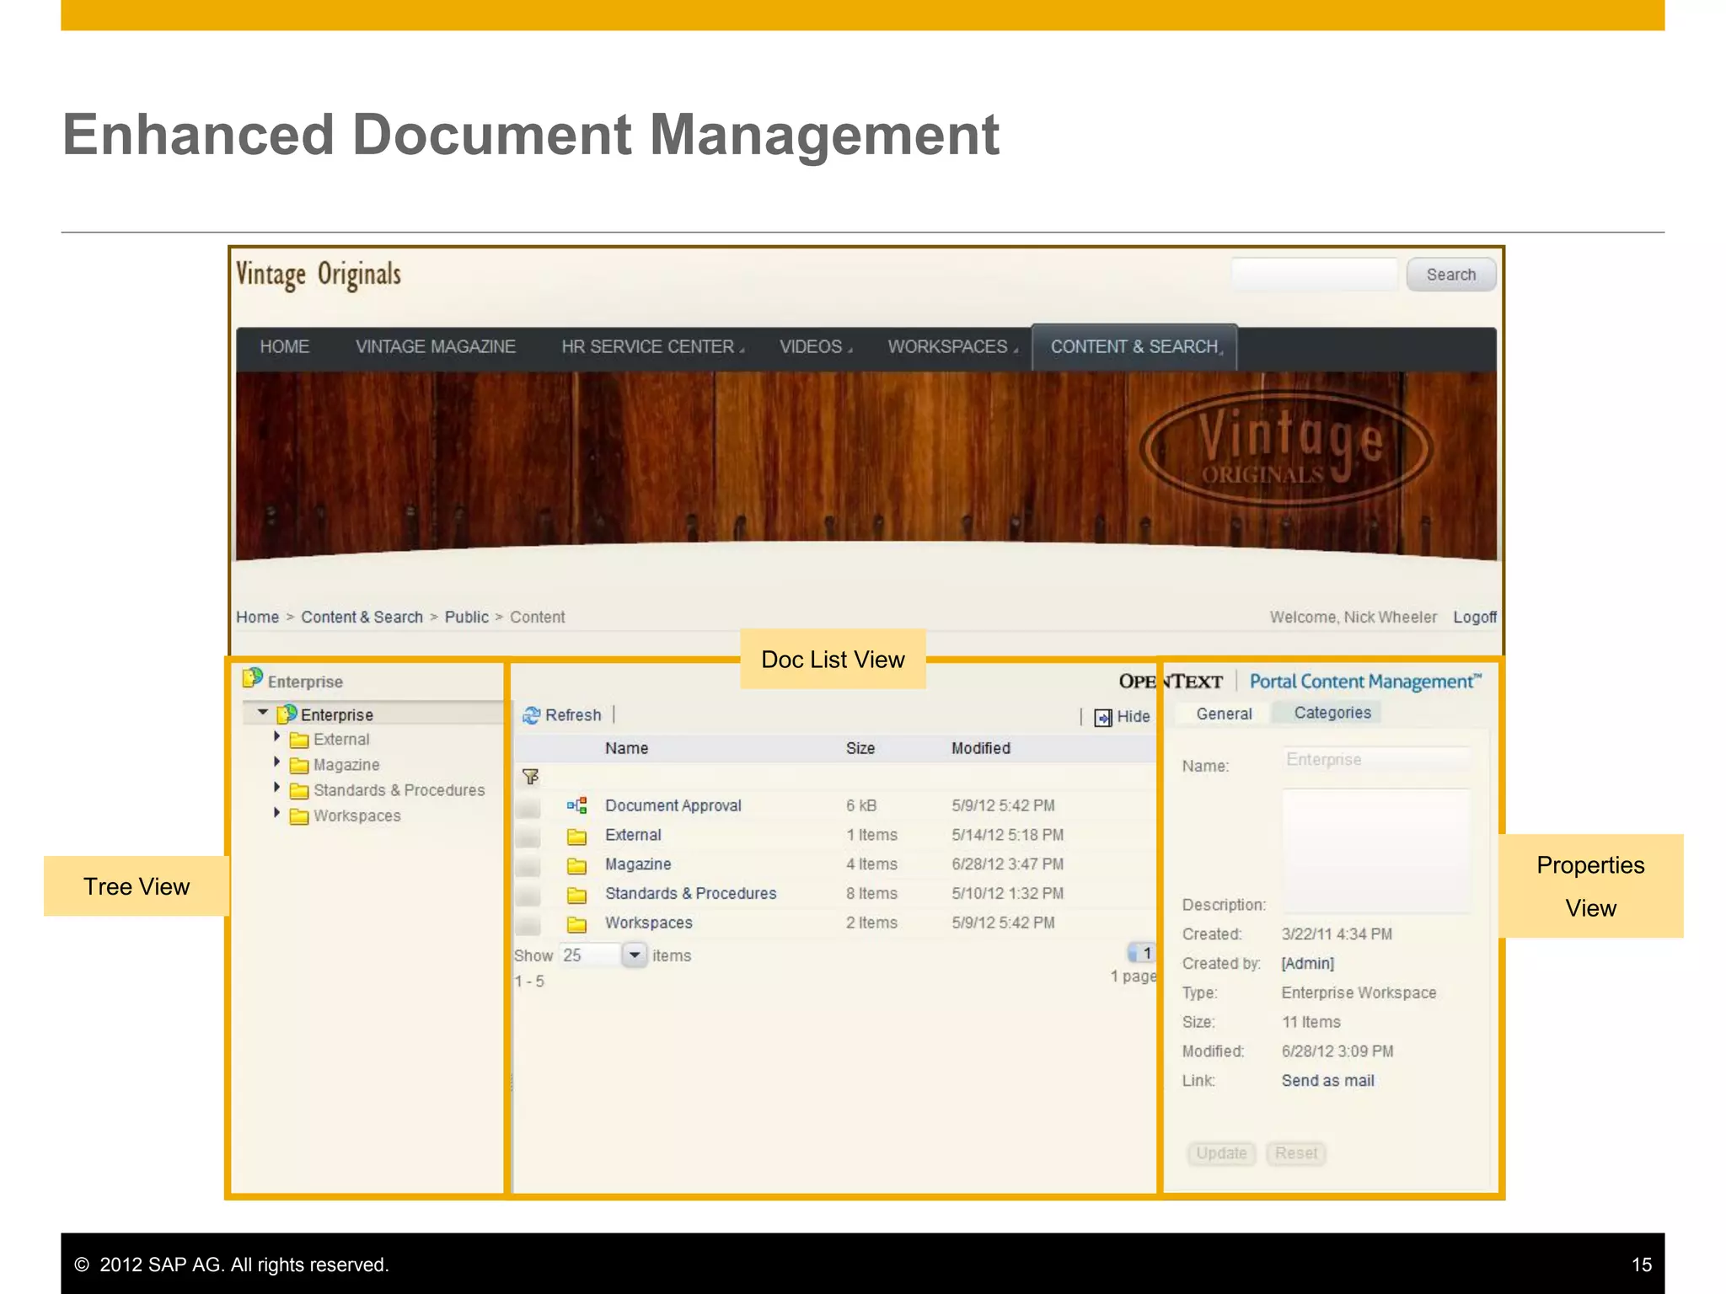Click the Magazine folder icon in list
This screenshot has height=1294, width=1726.
click(x=576, y=865)
